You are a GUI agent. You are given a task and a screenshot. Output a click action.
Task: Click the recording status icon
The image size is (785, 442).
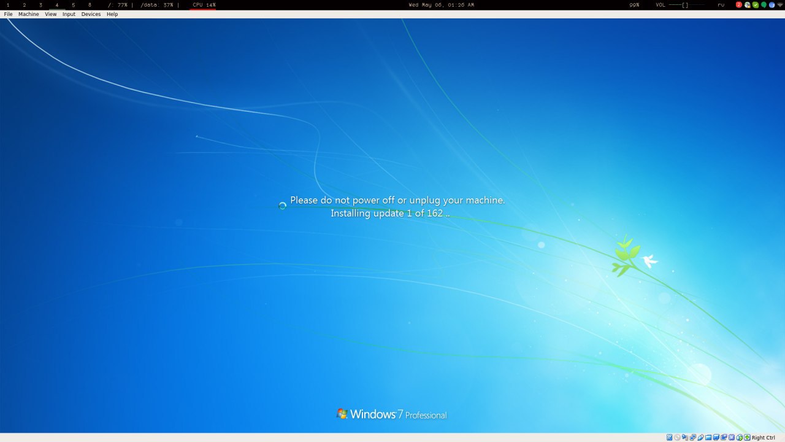[x=724, y=437]
